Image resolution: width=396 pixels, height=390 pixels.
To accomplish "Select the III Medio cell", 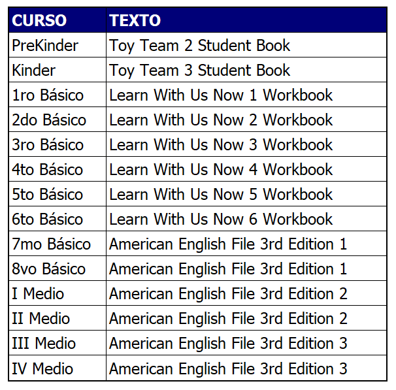I will (x=44, y=344).
